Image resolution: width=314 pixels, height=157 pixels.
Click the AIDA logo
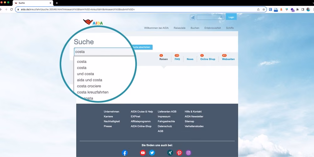point(93,22)
